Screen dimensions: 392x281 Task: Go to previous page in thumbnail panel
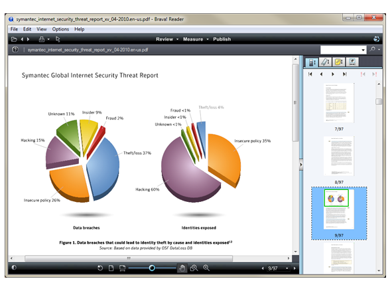321,74
